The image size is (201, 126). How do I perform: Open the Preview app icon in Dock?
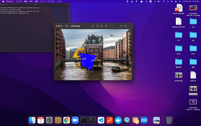[x=156, y=120]
